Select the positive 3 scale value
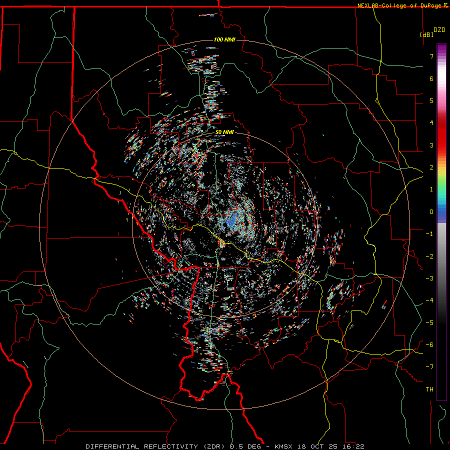 tap(431, 145)
